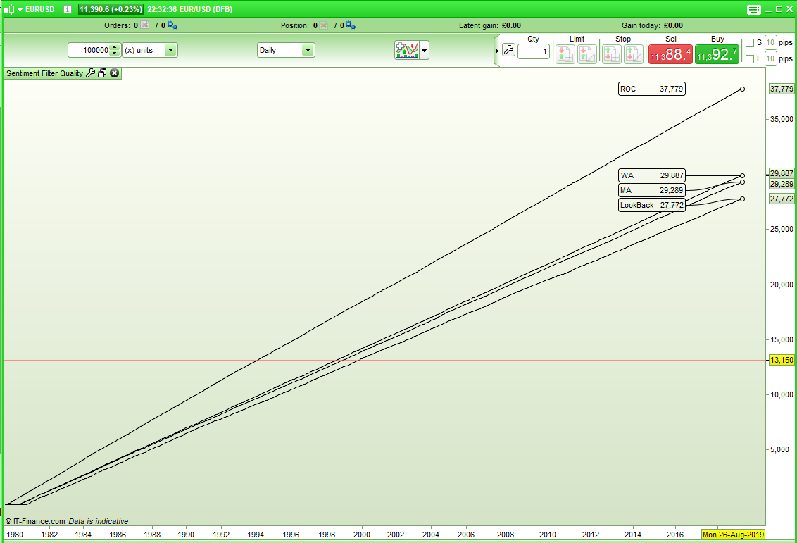Open the candlestick chart style icon

[8, 9]
